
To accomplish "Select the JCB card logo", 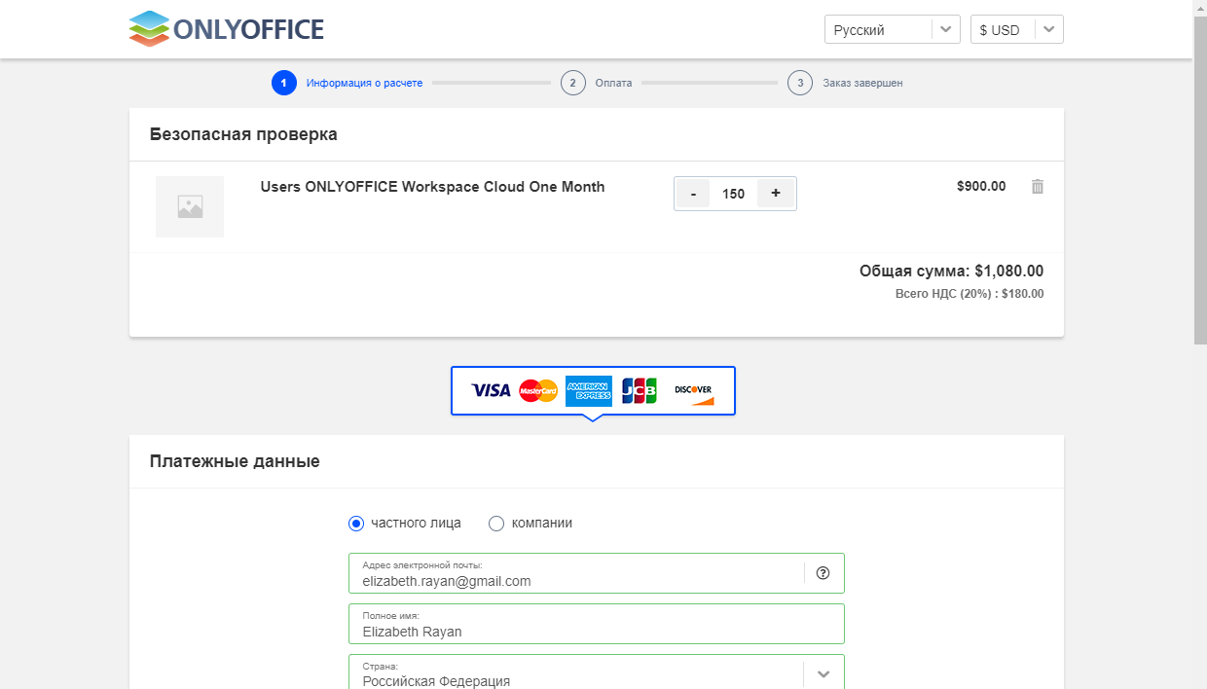I will (x=640, y=390).
